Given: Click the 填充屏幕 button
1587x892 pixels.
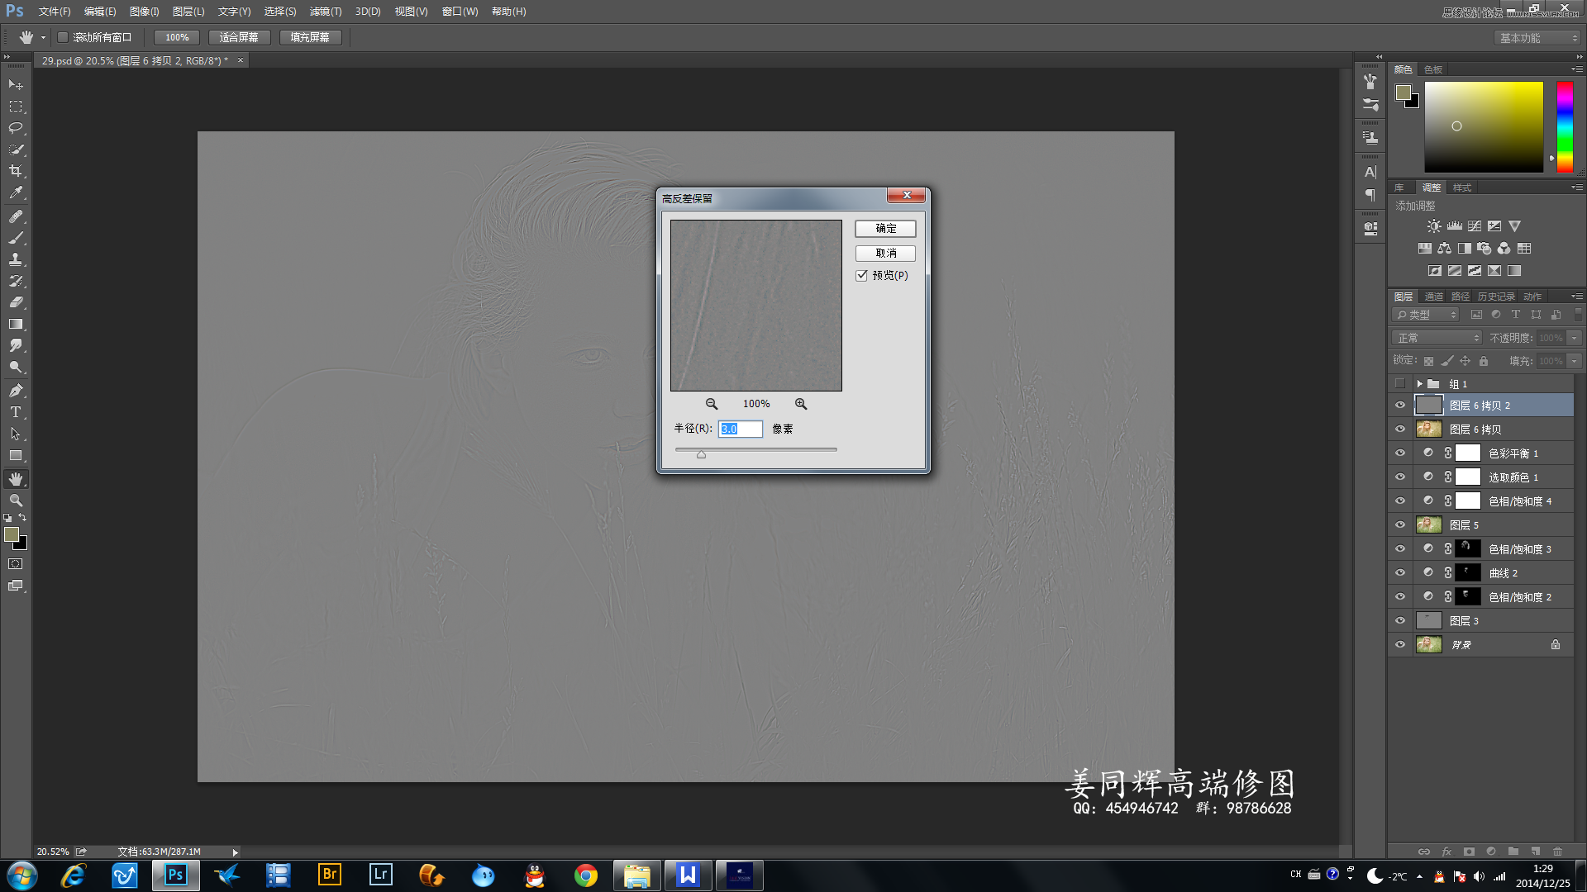Looking at the screenshot, I should click(310, 37).
